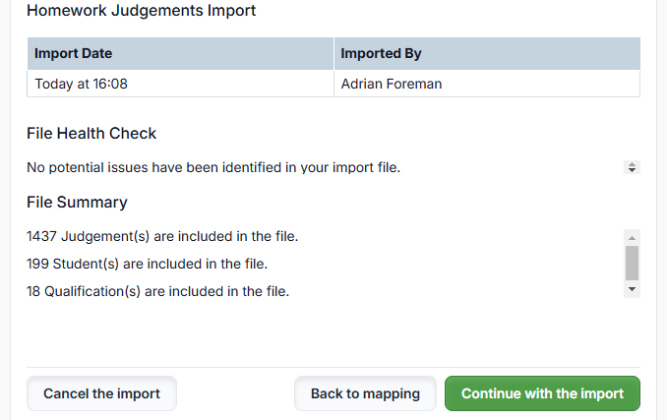Image resolution: width=667 pixels, height=420 pixels.
Task: Click the Adrian Foreman cell
Action: 487,84
